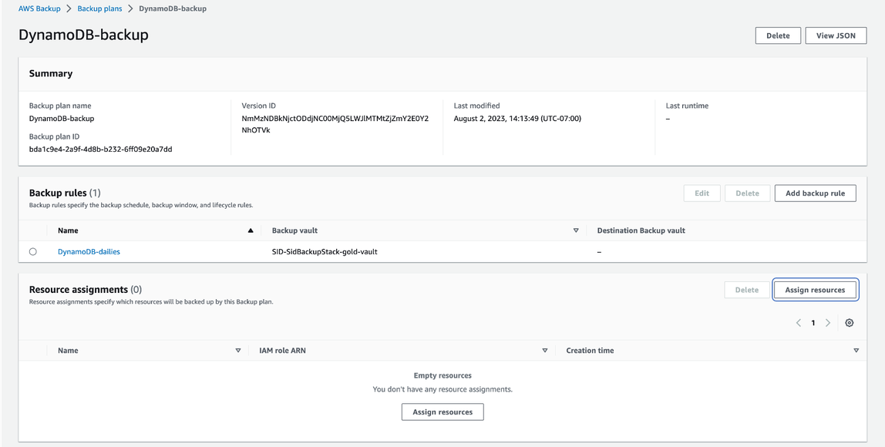Click the breadcrumb chevron after AWS Backup
Image resolution: width=885 pixels, height=447 pixels.
69,8
